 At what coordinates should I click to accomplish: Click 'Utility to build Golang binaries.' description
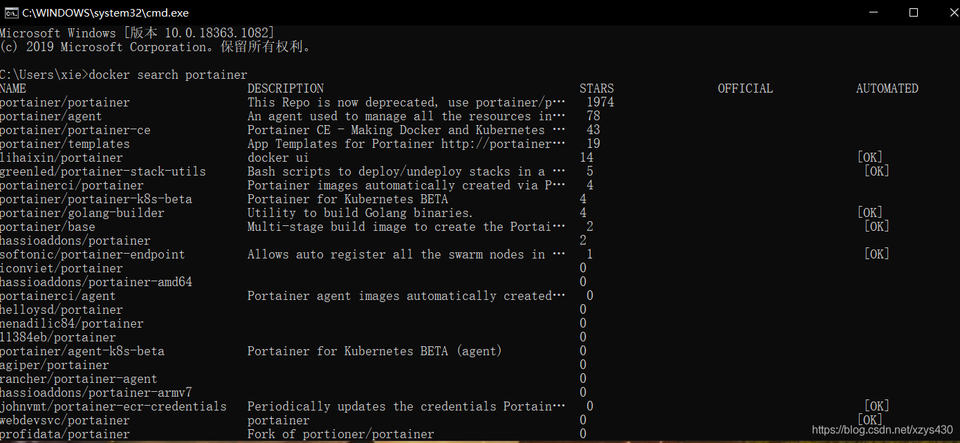pos(360,213)
